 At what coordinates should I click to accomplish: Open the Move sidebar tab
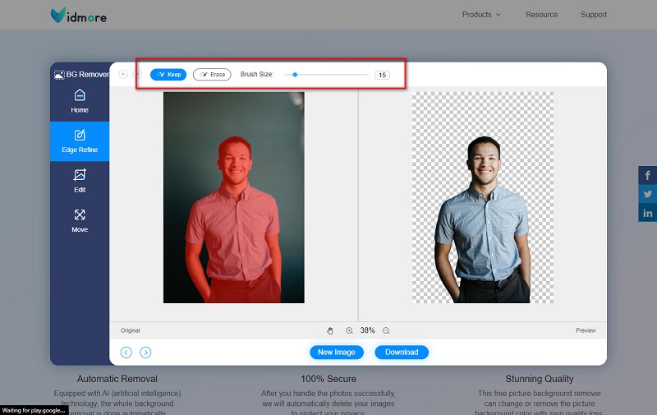pyautogui.click(x=80, y=221)
